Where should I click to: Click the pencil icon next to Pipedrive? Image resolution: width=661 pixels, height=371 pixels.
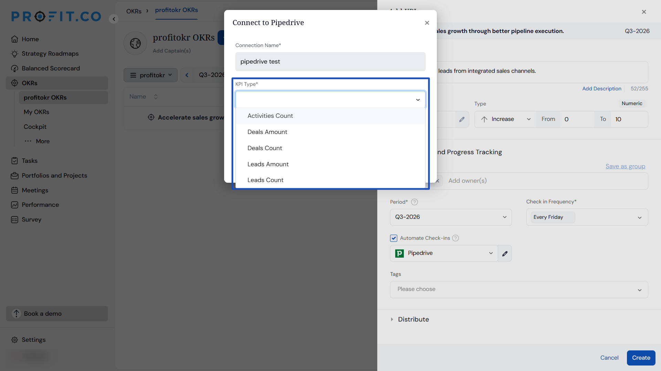pyautogui.click(x=505, y=254)
